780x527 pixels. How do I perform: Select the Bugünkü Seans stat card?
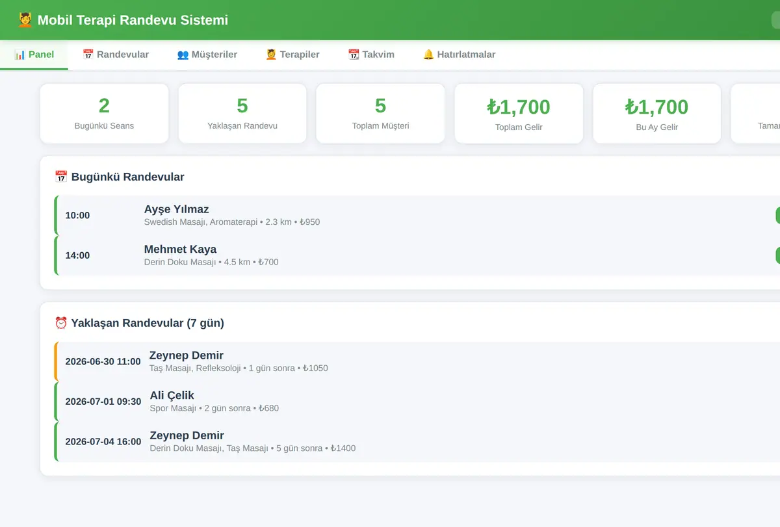(104, 114)
